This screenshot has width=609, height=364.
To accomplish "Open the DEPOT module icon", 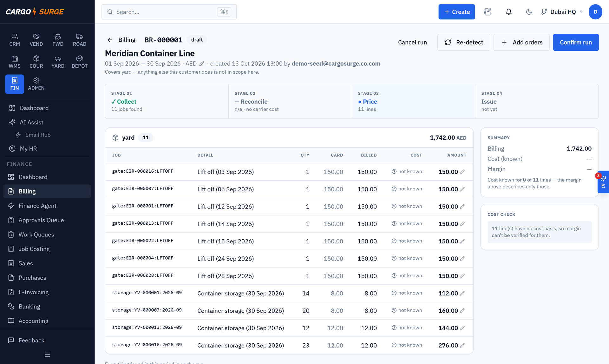I will click(x=79, y=62).
